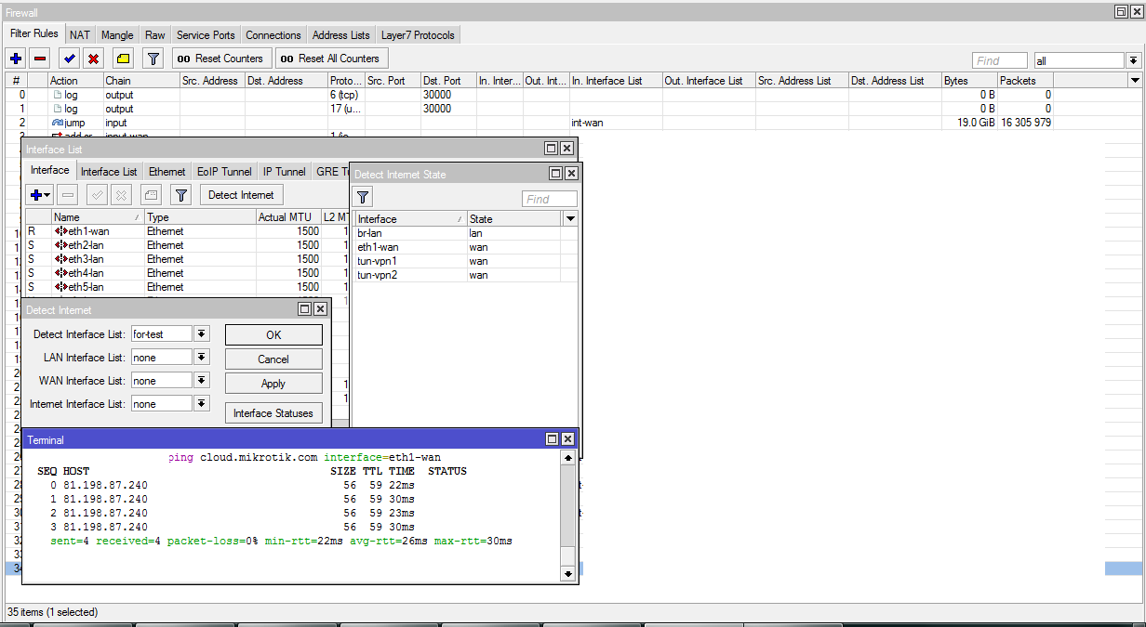Open filter funnel in Firewall toolbar
This screenshot has width=1146, height=627.
click(153, 59)
